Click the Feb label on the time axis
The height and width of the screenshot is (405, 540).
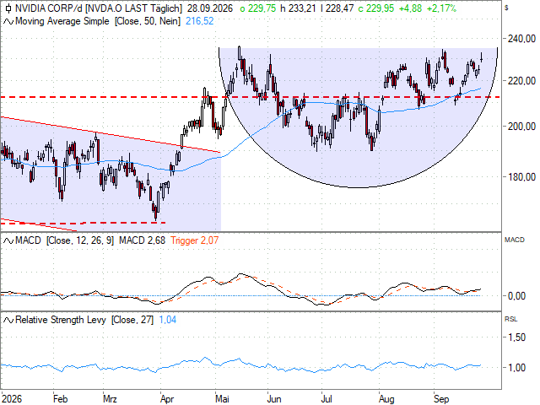pos(60,399)
